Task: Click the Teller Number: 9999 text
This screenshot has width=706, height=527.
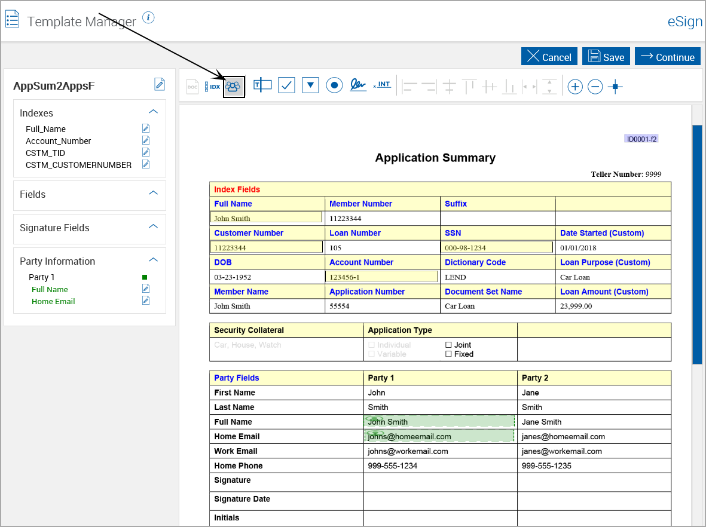Action: [x=626, y=174]
